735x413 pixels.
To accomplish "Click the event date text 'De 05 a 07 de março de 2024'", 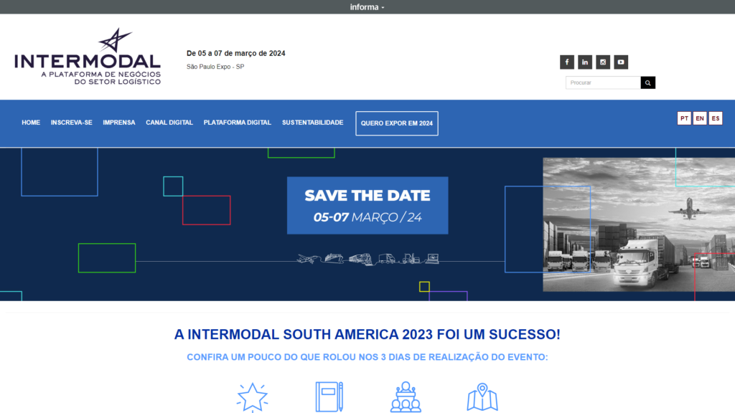I will click(235, 53).
